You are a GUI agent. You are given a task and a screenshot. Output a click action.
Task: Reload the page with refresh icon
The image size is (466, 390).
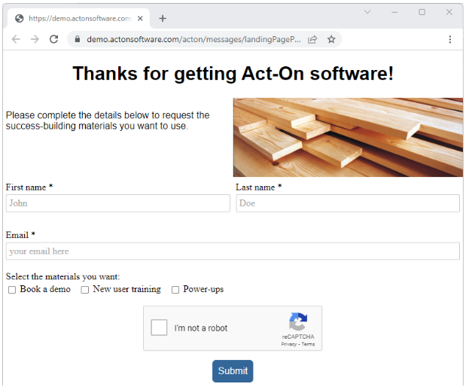coord(53,39)
